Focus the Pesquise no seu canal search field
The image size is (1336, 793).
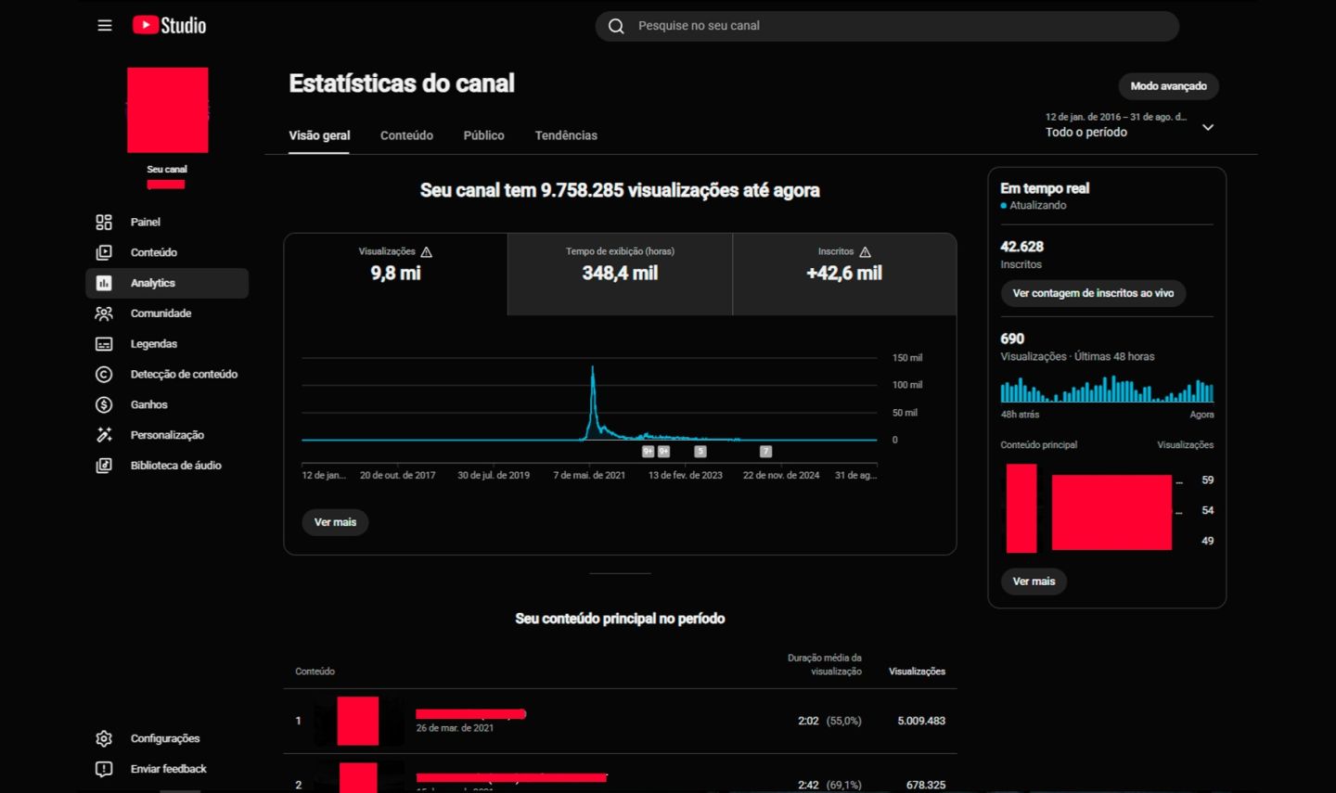click(887, 26)
